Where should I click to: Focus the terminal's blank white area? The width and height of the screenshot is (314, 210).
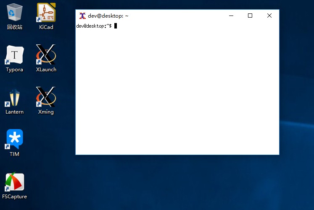pos(177,92)
